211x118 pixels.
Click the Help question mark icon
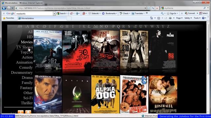pyautogui.click(x=203, y=18)
